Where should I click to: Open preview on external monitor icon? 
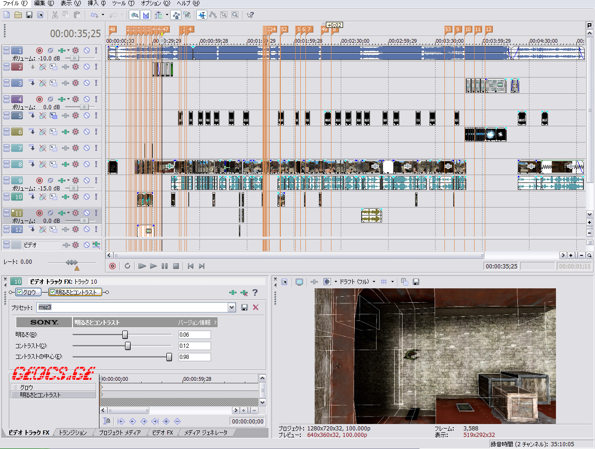coord(299,282)
